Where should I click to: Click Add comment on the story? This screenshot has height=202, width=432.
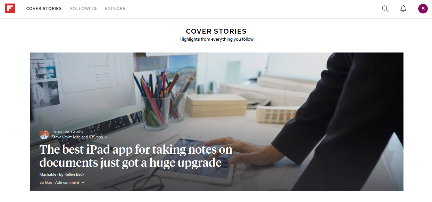click(67, 182)
